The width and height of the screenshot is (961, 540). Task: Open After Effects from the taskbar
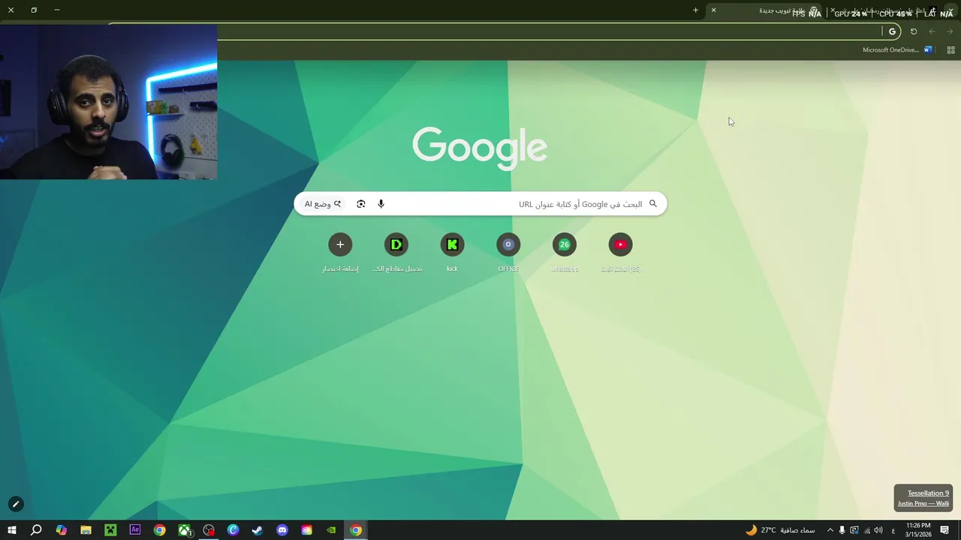135,530
